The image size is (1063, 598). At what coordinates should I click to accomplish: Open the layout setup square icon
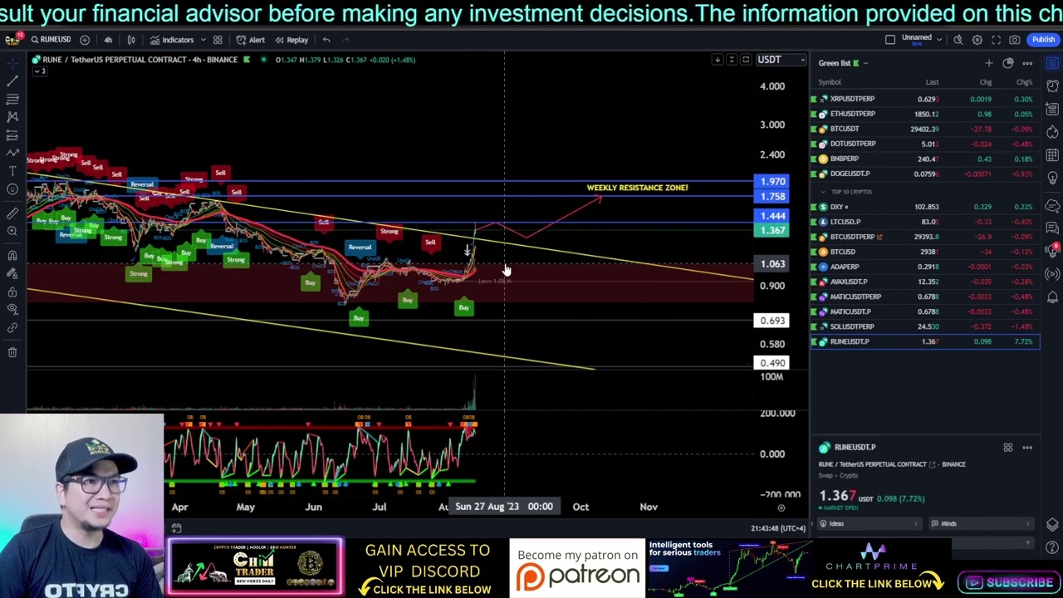890,40
